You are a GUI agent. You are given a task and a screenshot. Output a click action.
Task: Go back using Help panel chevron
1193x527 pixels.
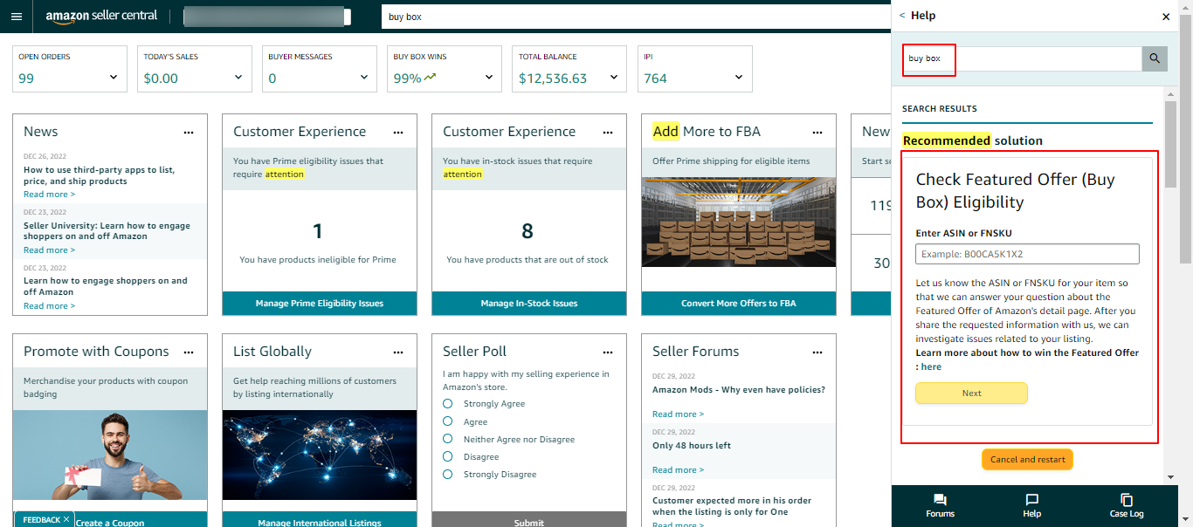[x=902, y=16]
